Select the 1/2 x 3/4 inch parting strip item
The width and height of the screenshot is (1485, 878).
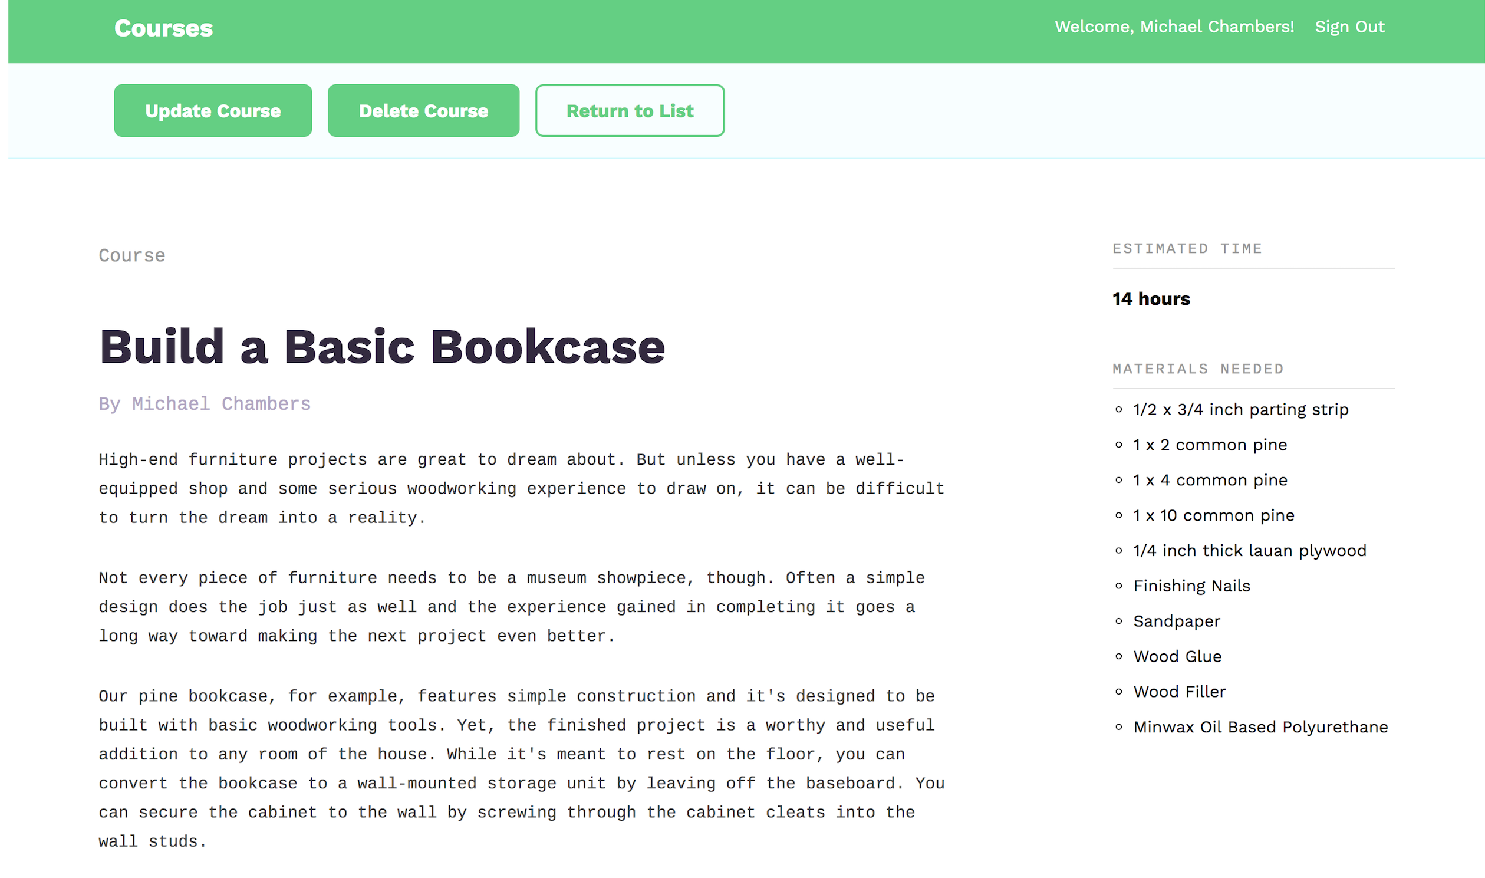pyautogui.click(x=1240, y=410)
